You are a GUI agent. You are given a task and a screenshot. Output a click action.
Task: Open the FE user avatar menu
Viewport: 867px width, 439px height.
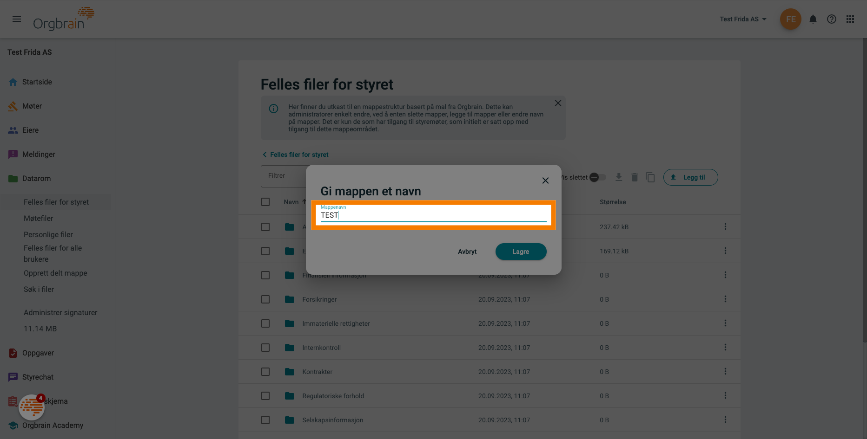[790, 19]
